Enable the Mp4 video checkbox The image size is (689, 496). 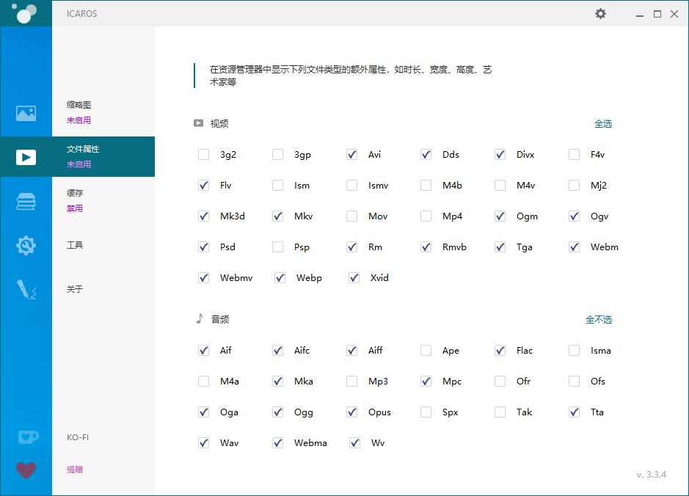click(x=426, y=216)
